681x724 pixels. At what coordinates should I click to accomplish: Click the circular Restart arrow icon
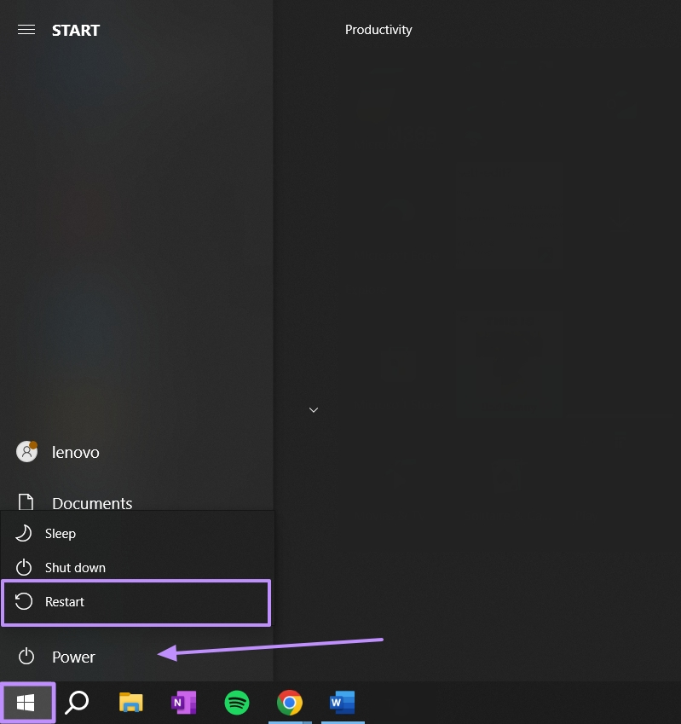[24, 602]
